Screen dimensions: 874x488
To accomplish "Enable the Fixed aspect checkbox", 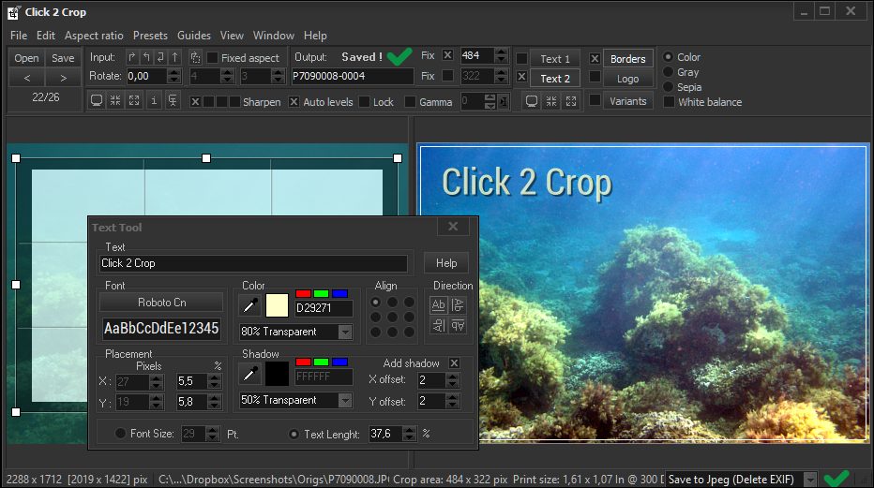I will (x=212, y=58).
